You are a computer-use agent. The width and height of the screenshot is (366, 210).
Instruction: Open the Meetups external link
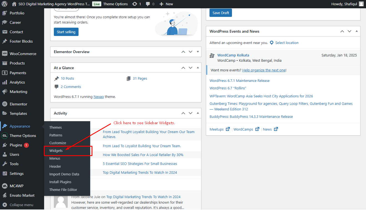click(219, 129)
